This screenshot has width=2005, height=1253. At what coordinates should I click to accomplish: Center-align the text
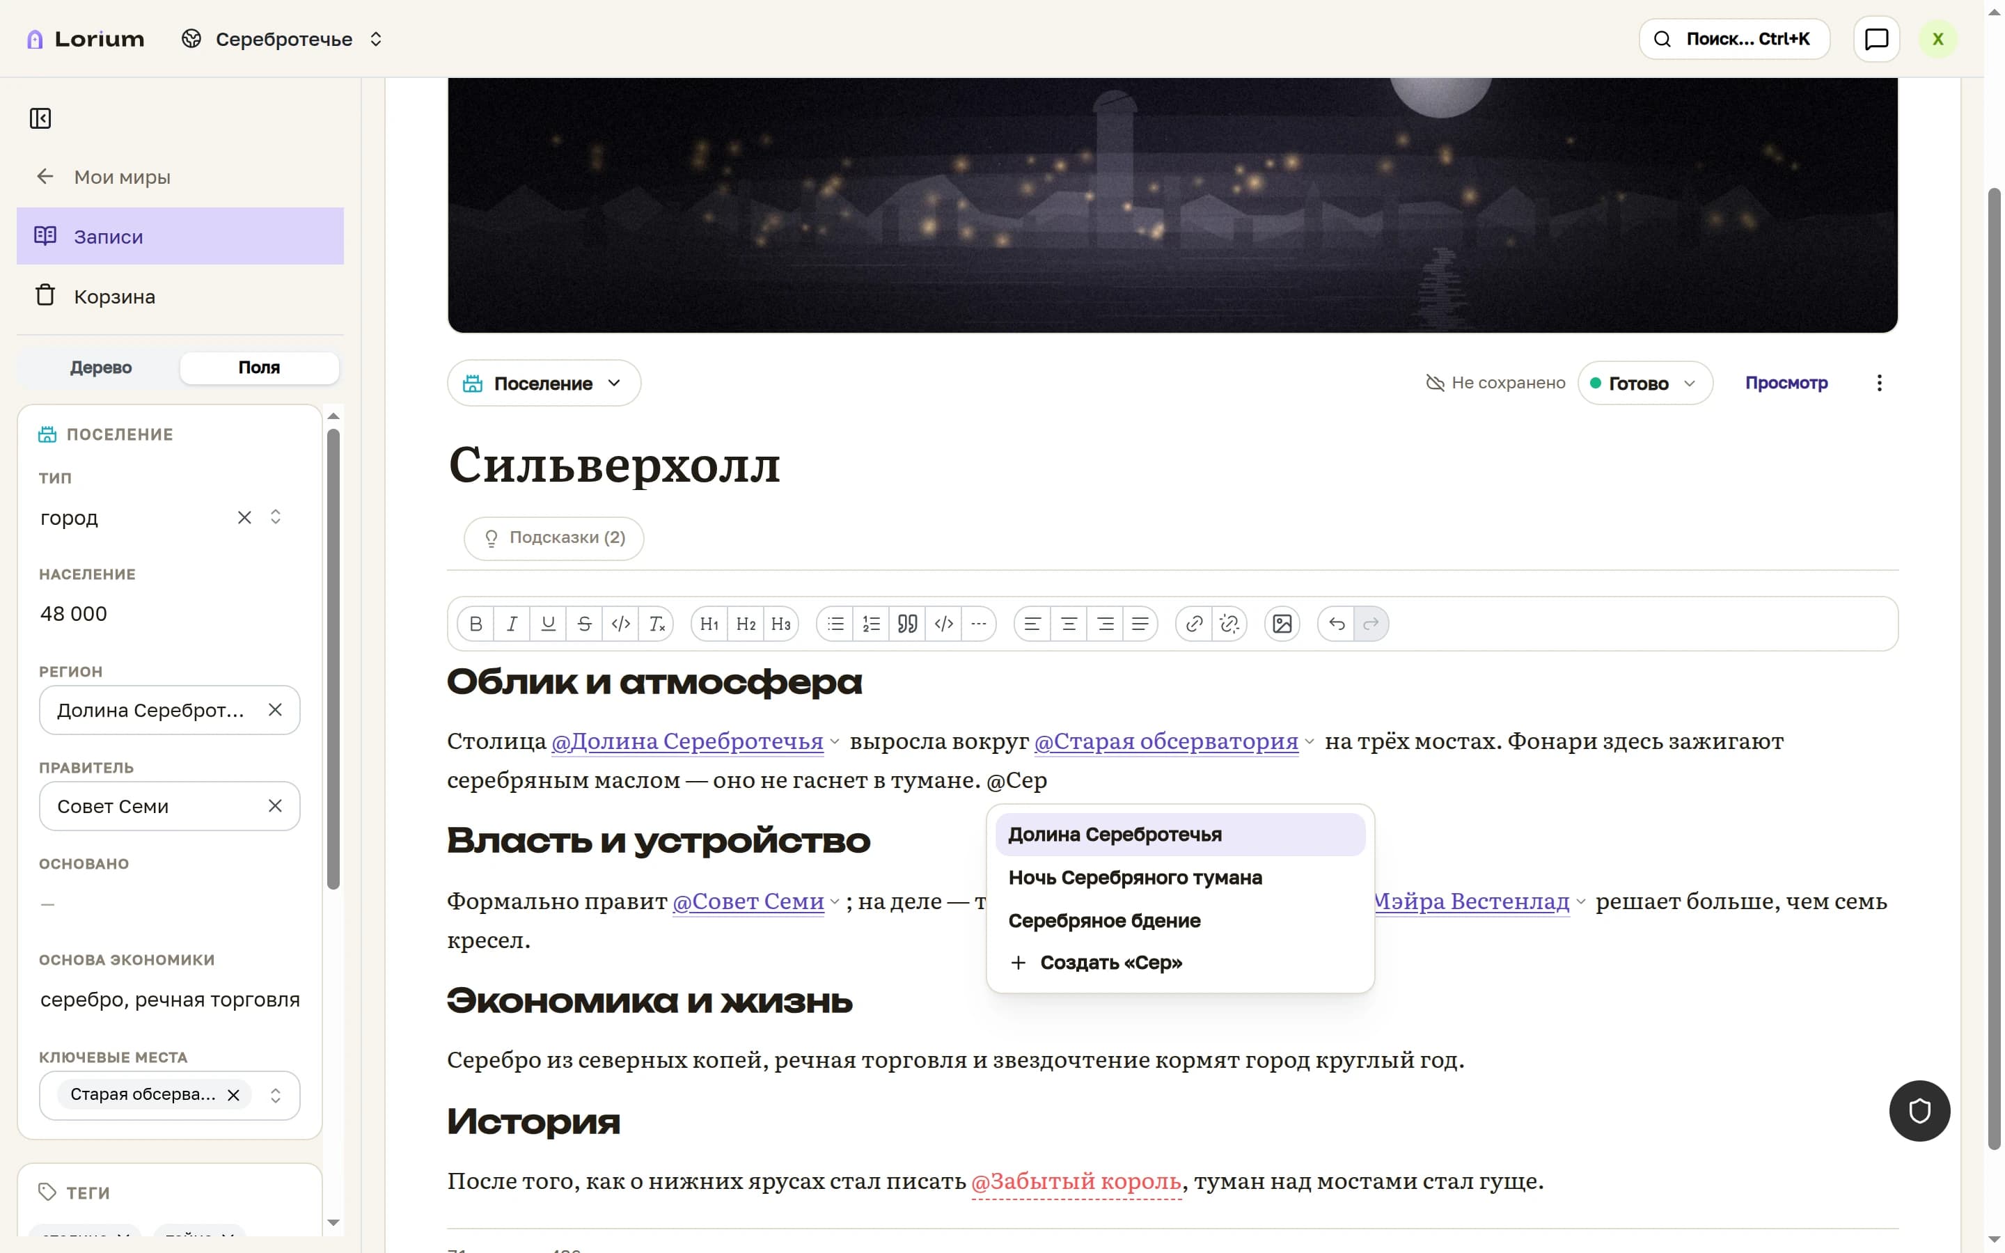[x=1069, y=624]
